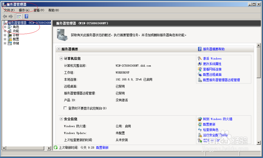The height and width of the screenshot is (158, 263).
Task: Click the blue Help question mark toolbar icon
Action: [x=27, y=16]
